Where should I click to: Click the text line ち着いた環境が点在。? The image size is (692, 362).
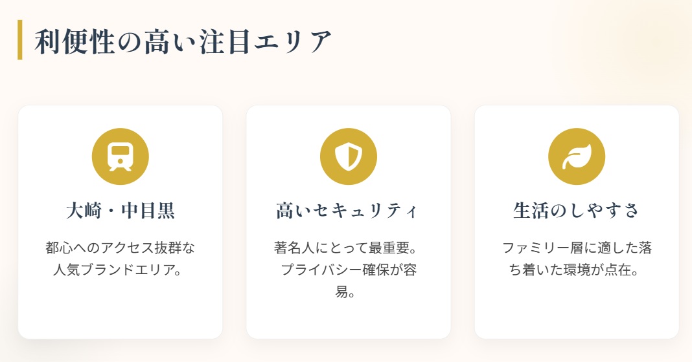tap(577, 270)
